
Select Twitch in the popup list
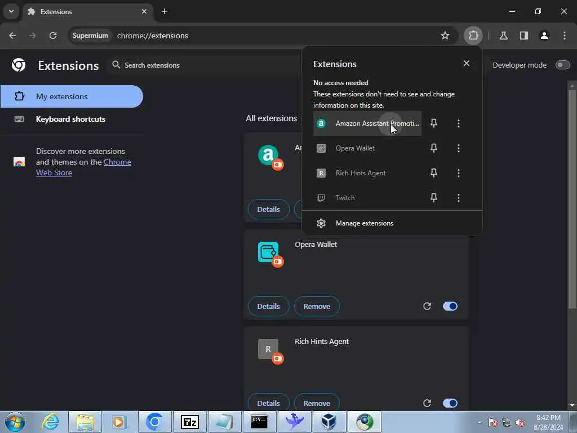(x=367, y=198)
